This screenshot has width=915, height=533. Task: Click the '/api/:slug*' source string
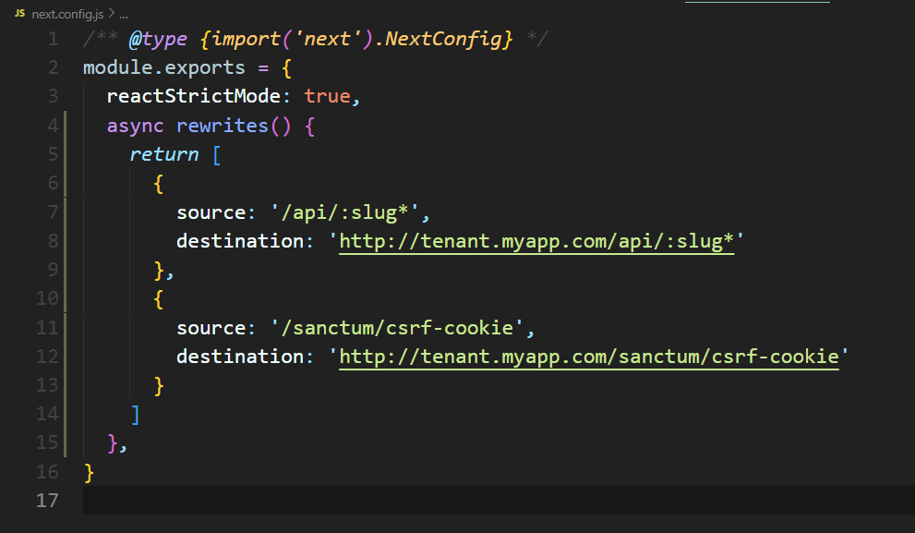pyautogui.click(x=345, y=212)
